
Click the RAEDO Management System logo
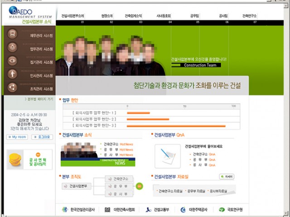point(28,13)
